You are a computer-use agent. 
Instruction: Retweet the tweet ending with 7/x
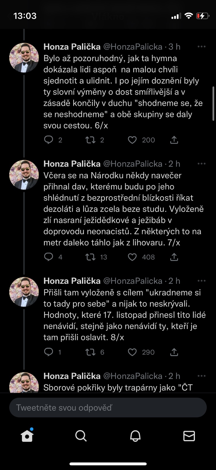point(90,257)
